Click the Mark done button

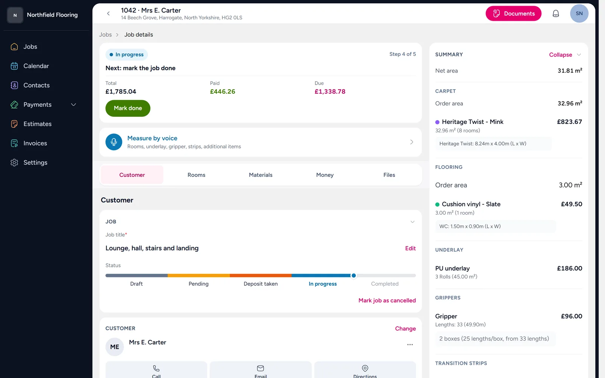point(128,108)
